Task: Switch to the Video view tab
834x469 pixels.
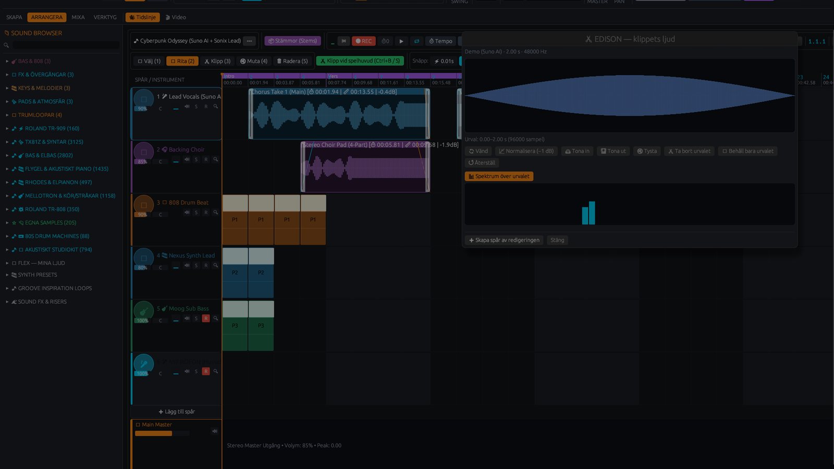Action: 176,17
